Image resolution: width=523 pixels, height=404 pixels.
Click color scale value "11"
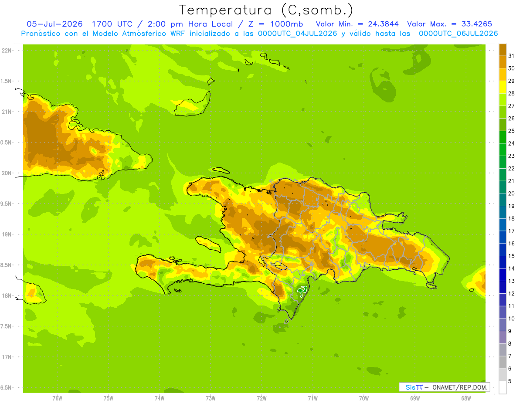click(x=511, y=306)
